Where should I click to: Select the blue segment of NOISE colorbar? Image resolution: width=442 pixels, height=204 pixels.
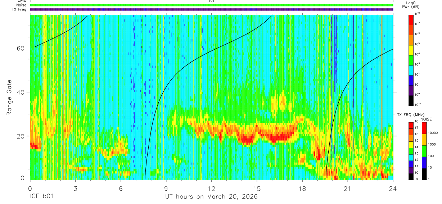tap(424, 162)
